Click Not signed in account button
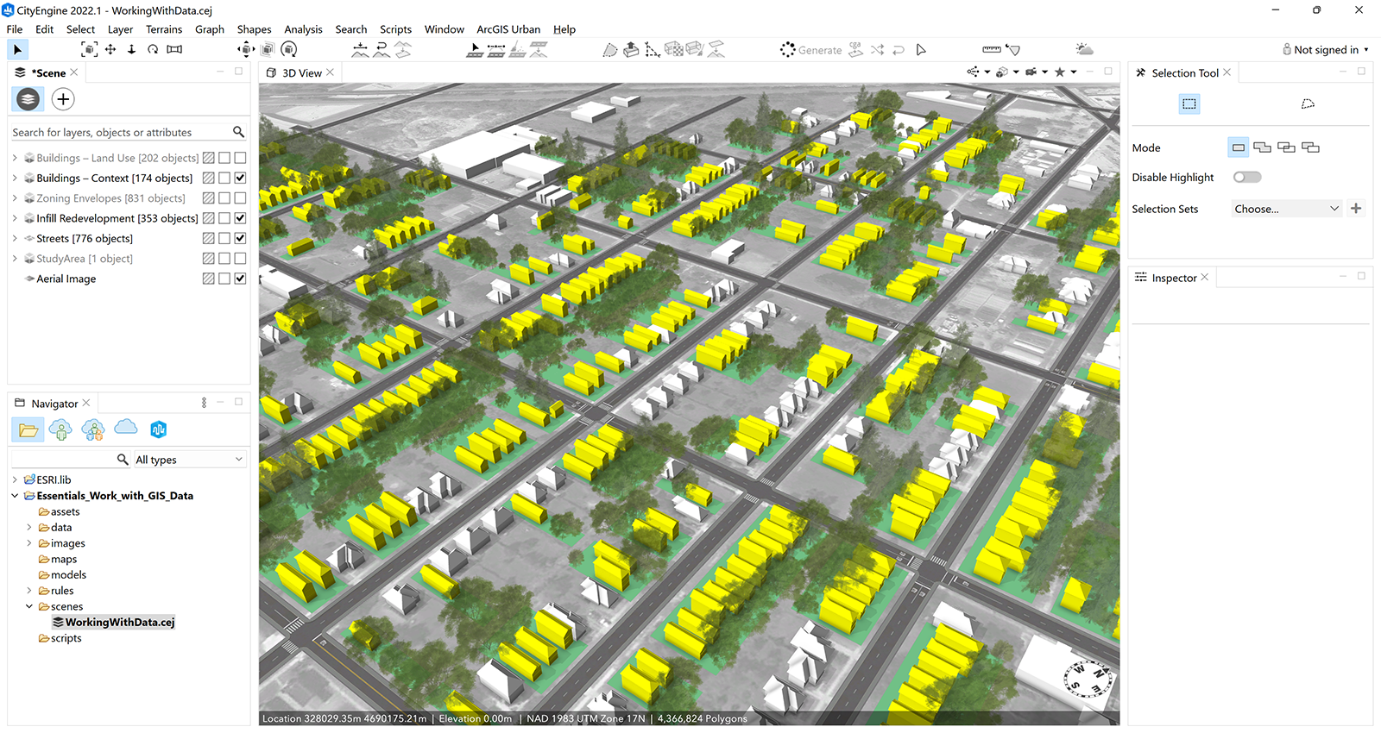1381x733 pixels. 1326,50
